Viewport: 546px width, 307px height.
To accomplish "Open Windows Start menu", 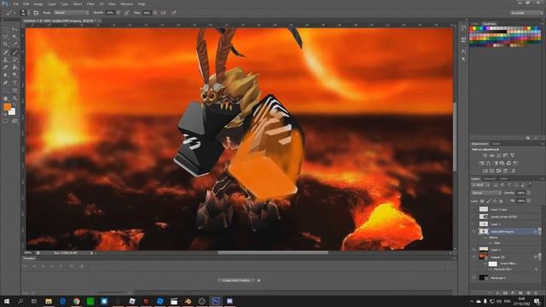I will (7, 301).
